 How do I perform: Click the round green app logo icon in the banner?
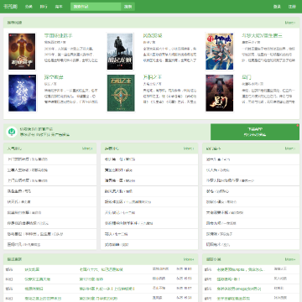[x=12, y=132]
